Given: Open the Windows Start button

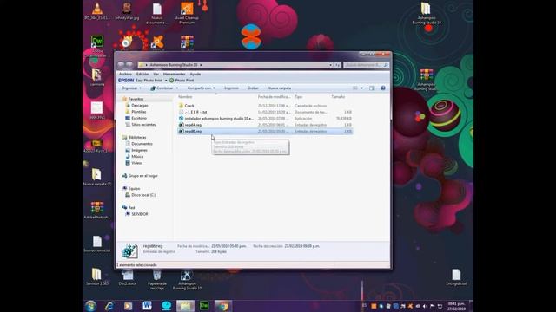Looking at the screenshot, I should point(90,306).
